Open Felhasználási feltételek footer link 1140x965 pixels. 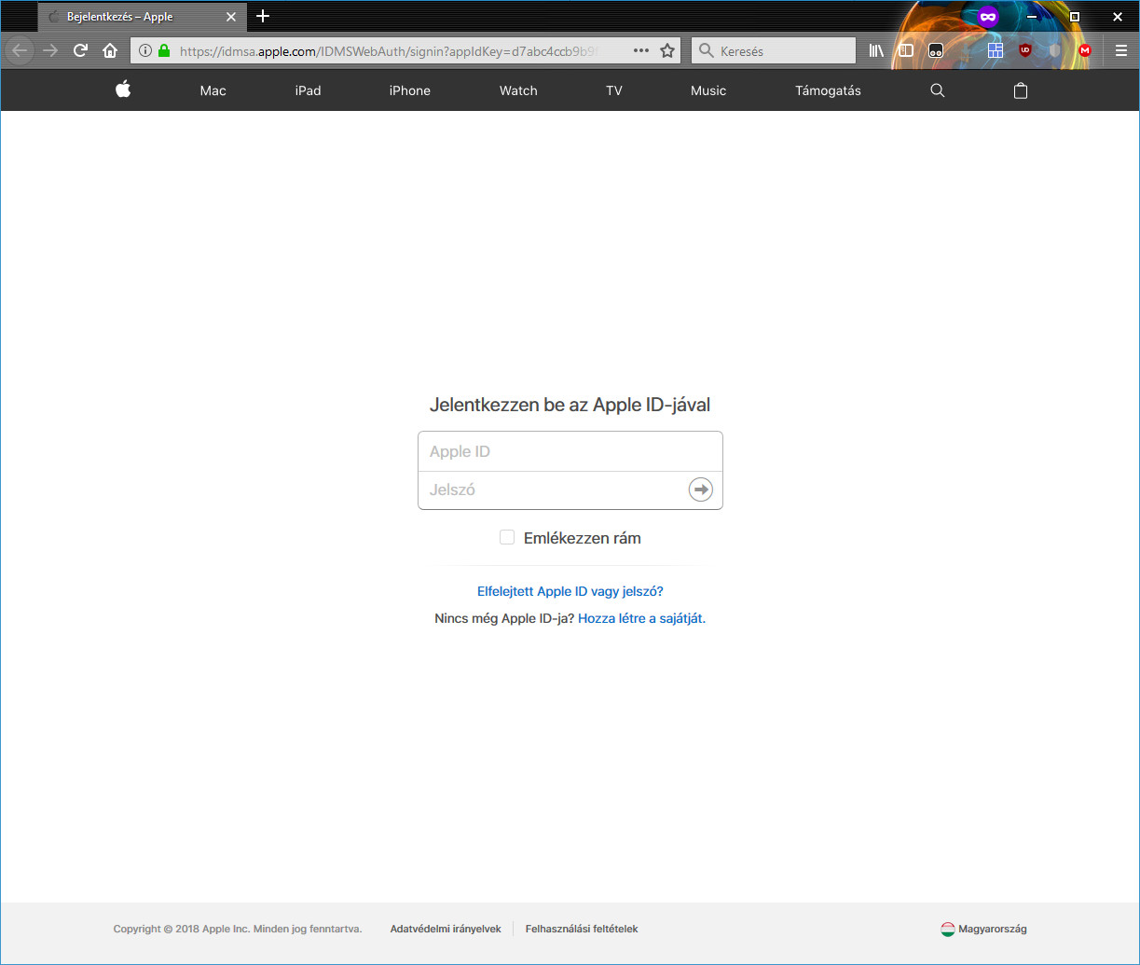tap(582, 929)
